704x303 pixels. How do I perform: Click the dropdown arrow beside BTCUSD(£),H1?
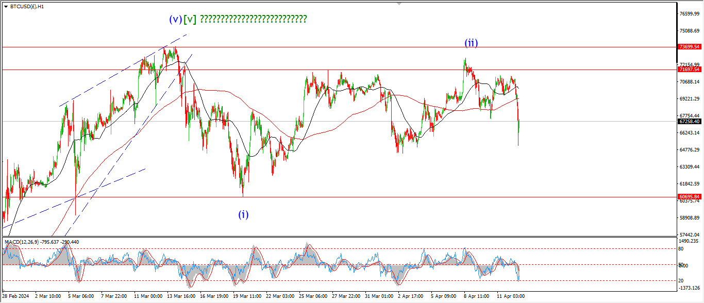pos(6,7)
